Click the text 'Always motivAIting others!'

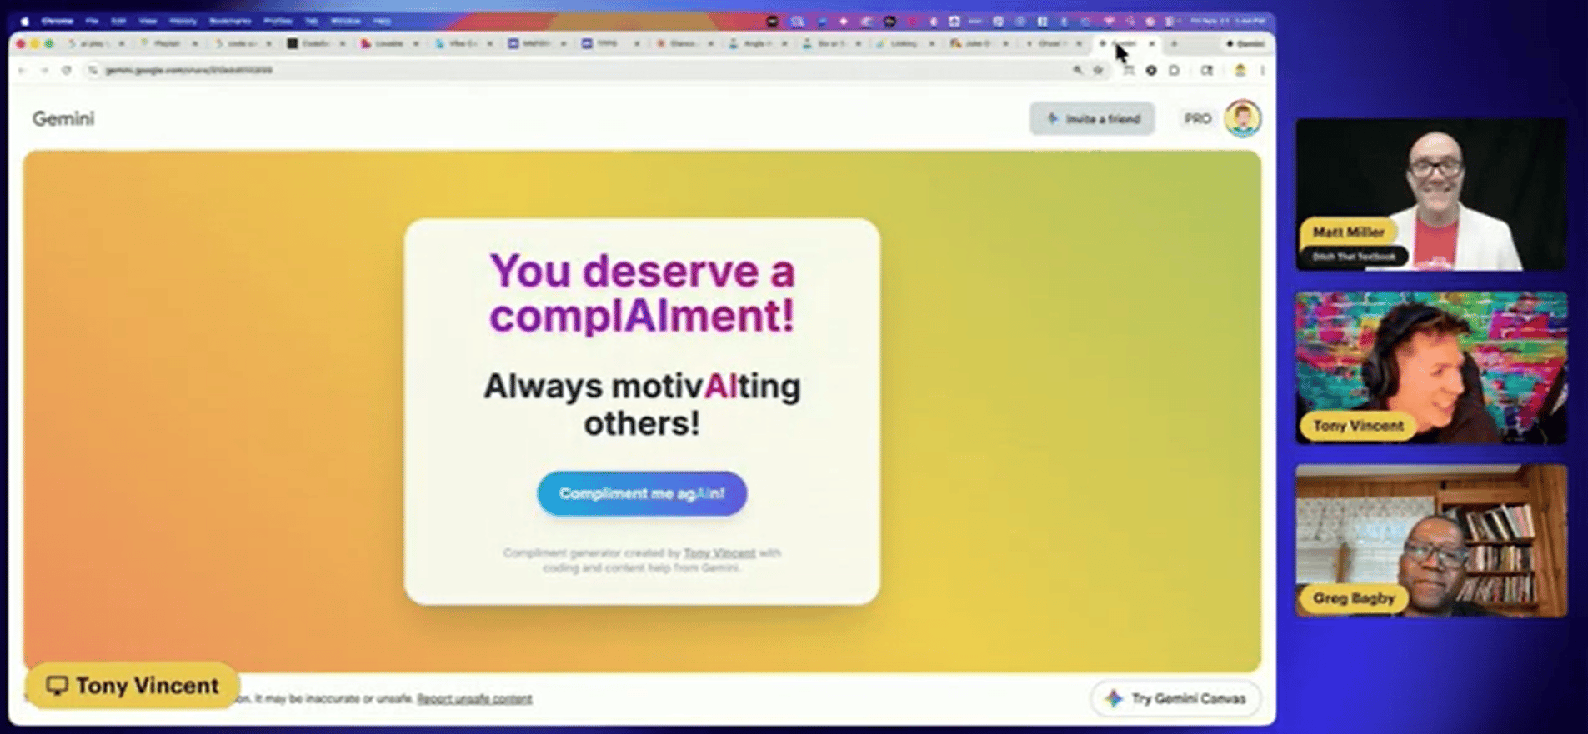(x=642, y=404)
